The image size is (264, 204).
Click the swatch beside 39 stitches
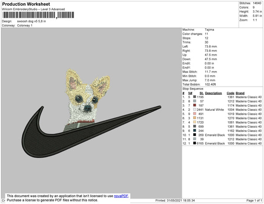(x=194, y=139)
